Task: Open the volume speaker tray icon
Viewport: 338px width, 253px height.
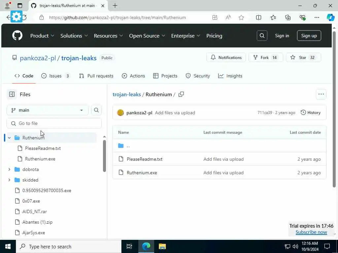Action: pyautogui.click(x=295, y=246)
